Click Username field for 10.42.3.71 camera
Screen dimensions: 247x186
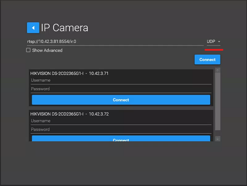[x=121, y=80]
